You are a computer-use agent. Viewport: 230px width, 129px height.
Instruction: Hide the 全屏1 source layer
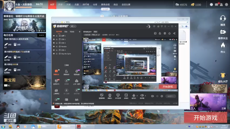pos(54,36)
